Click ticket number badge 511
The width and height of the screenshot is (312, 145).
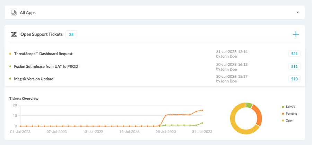294,66
